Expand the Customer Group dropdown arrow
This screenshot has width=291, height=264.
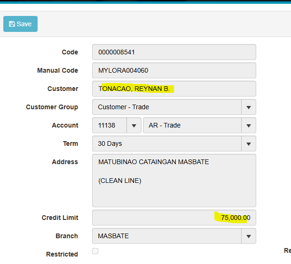249,107
